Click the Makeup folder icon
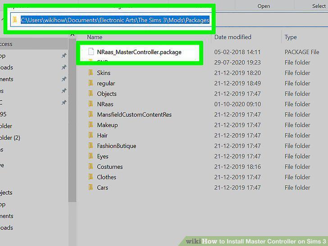Image resolution: width=328 pixels, height=246 pixels. click(x=91, y=125)
